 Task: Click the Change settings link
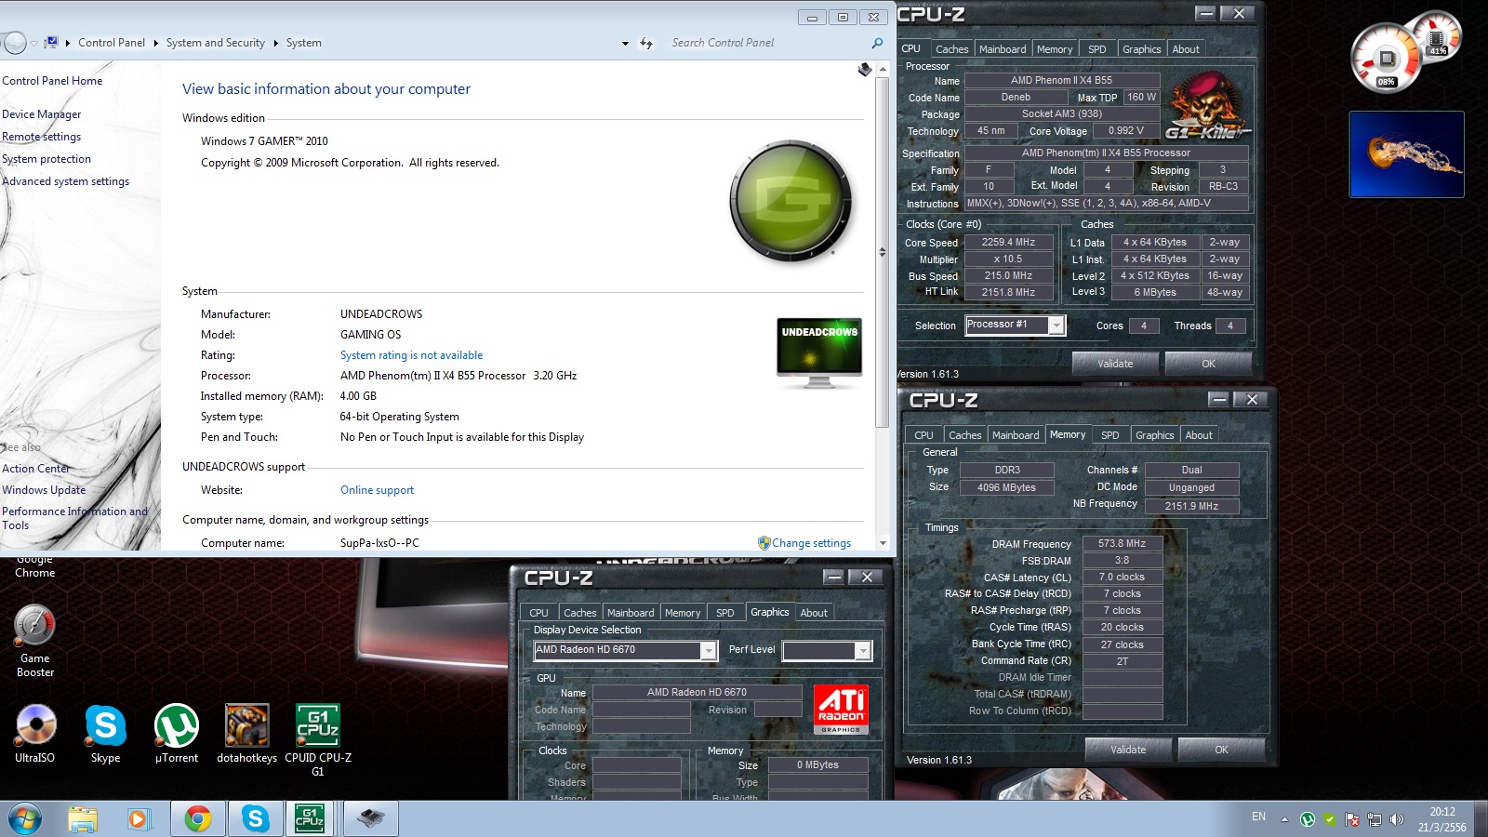click(811, 543)
